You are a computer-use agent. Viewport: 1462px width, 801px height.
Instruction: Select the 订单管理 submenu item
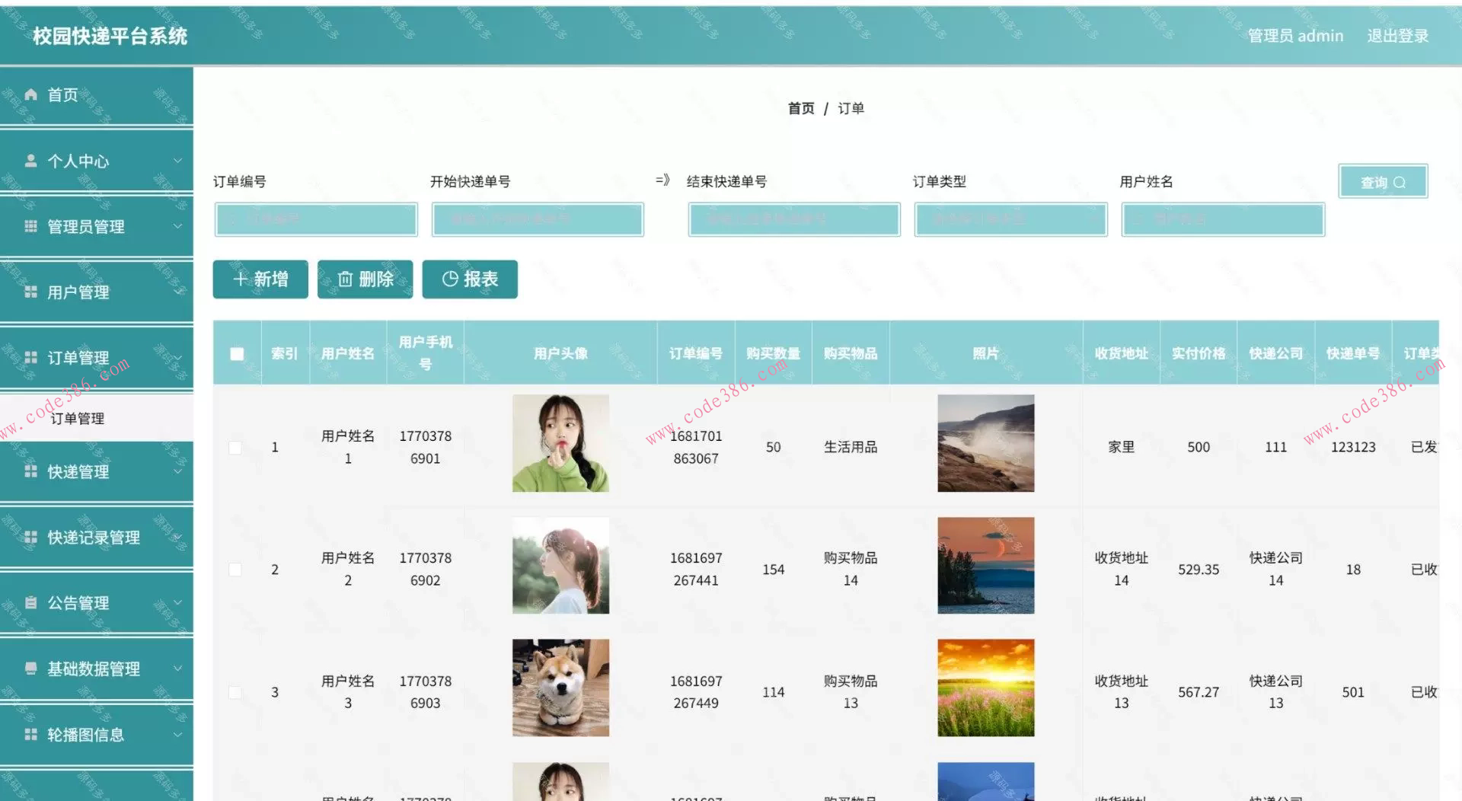point(76,417)
